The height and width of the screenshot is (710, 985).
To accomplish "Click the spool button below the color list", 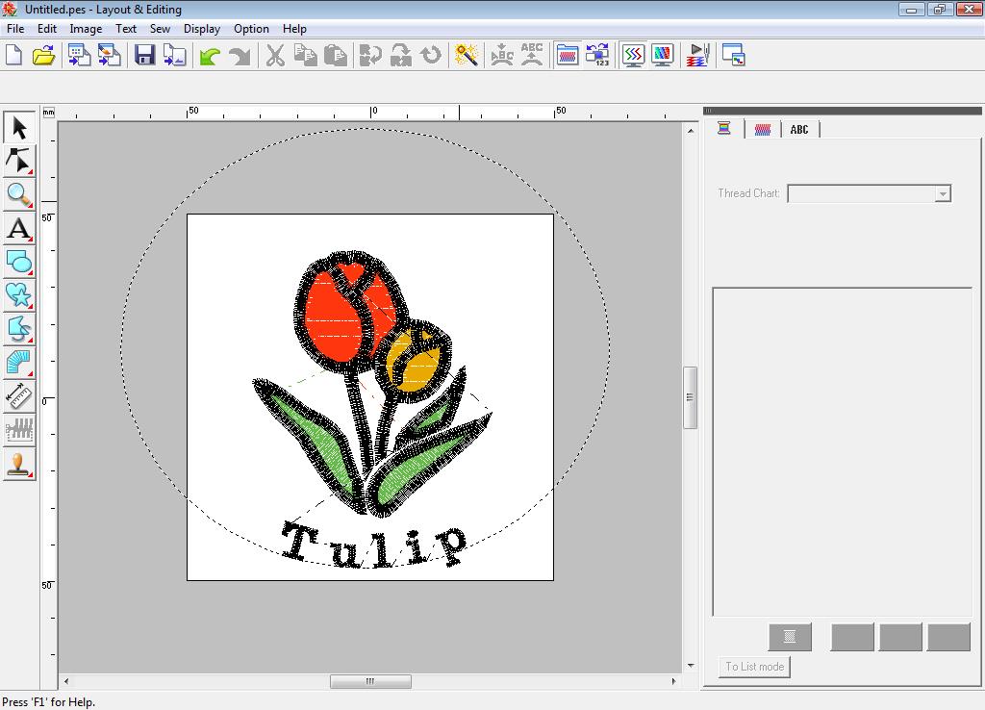I will click(x=791, y=637).
